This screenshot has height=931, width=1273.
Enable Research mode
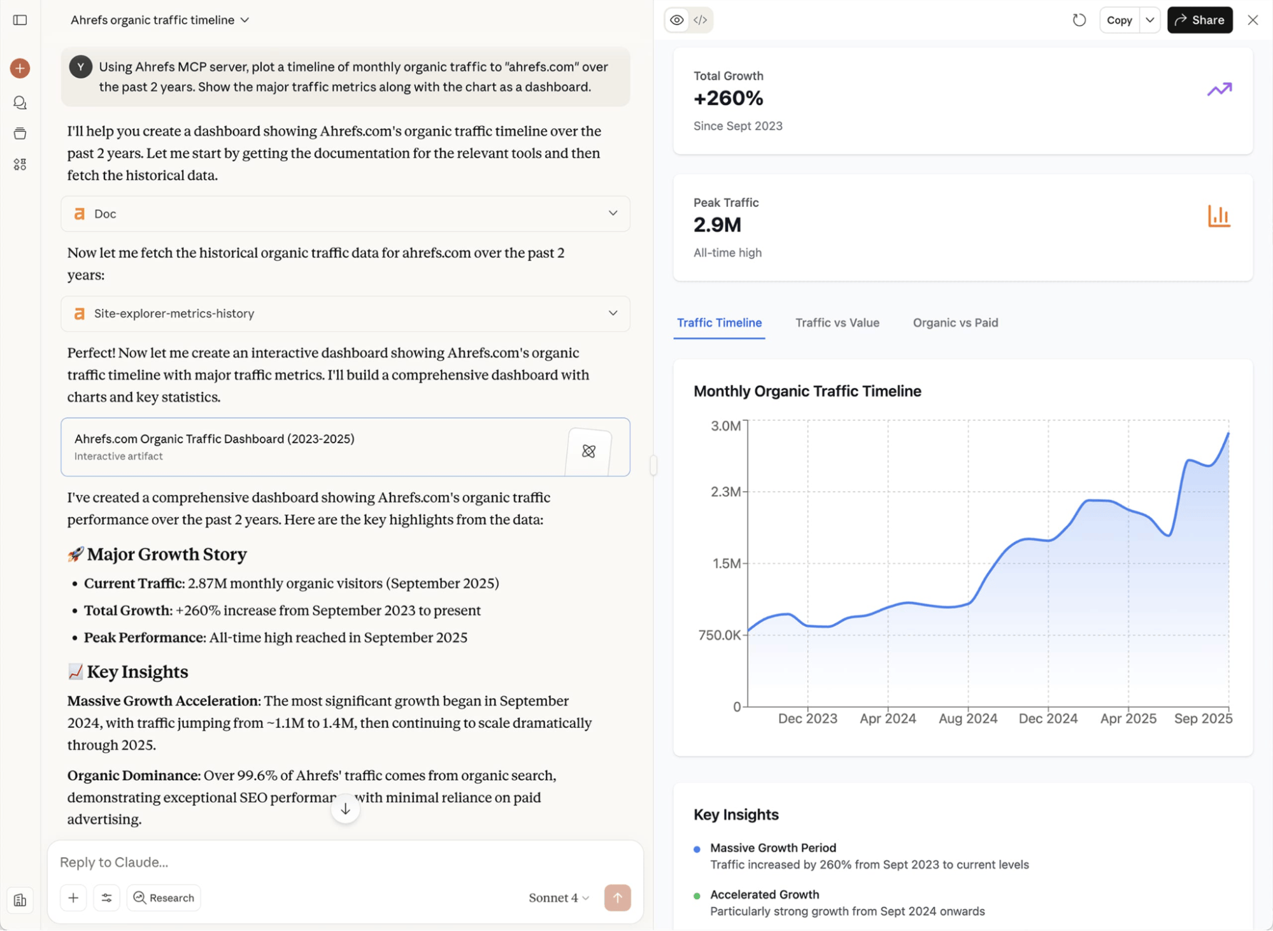(x=164, y=897)
